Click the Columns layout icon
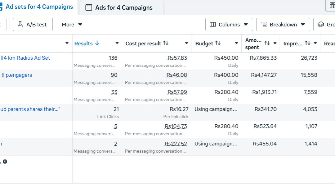Image resolution: width=335 pixels, height=184 pixels. (212, 25)
